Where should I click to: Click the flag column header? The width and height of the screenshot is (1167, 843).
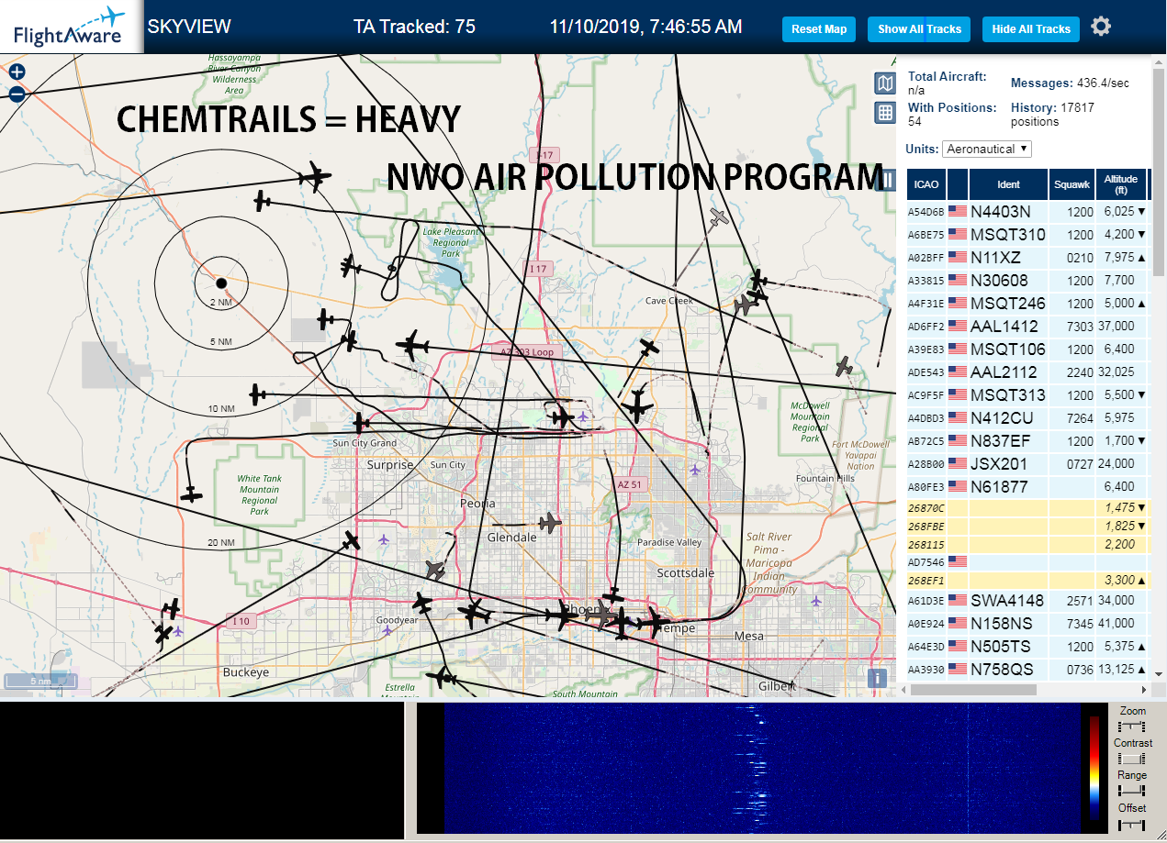958,184
